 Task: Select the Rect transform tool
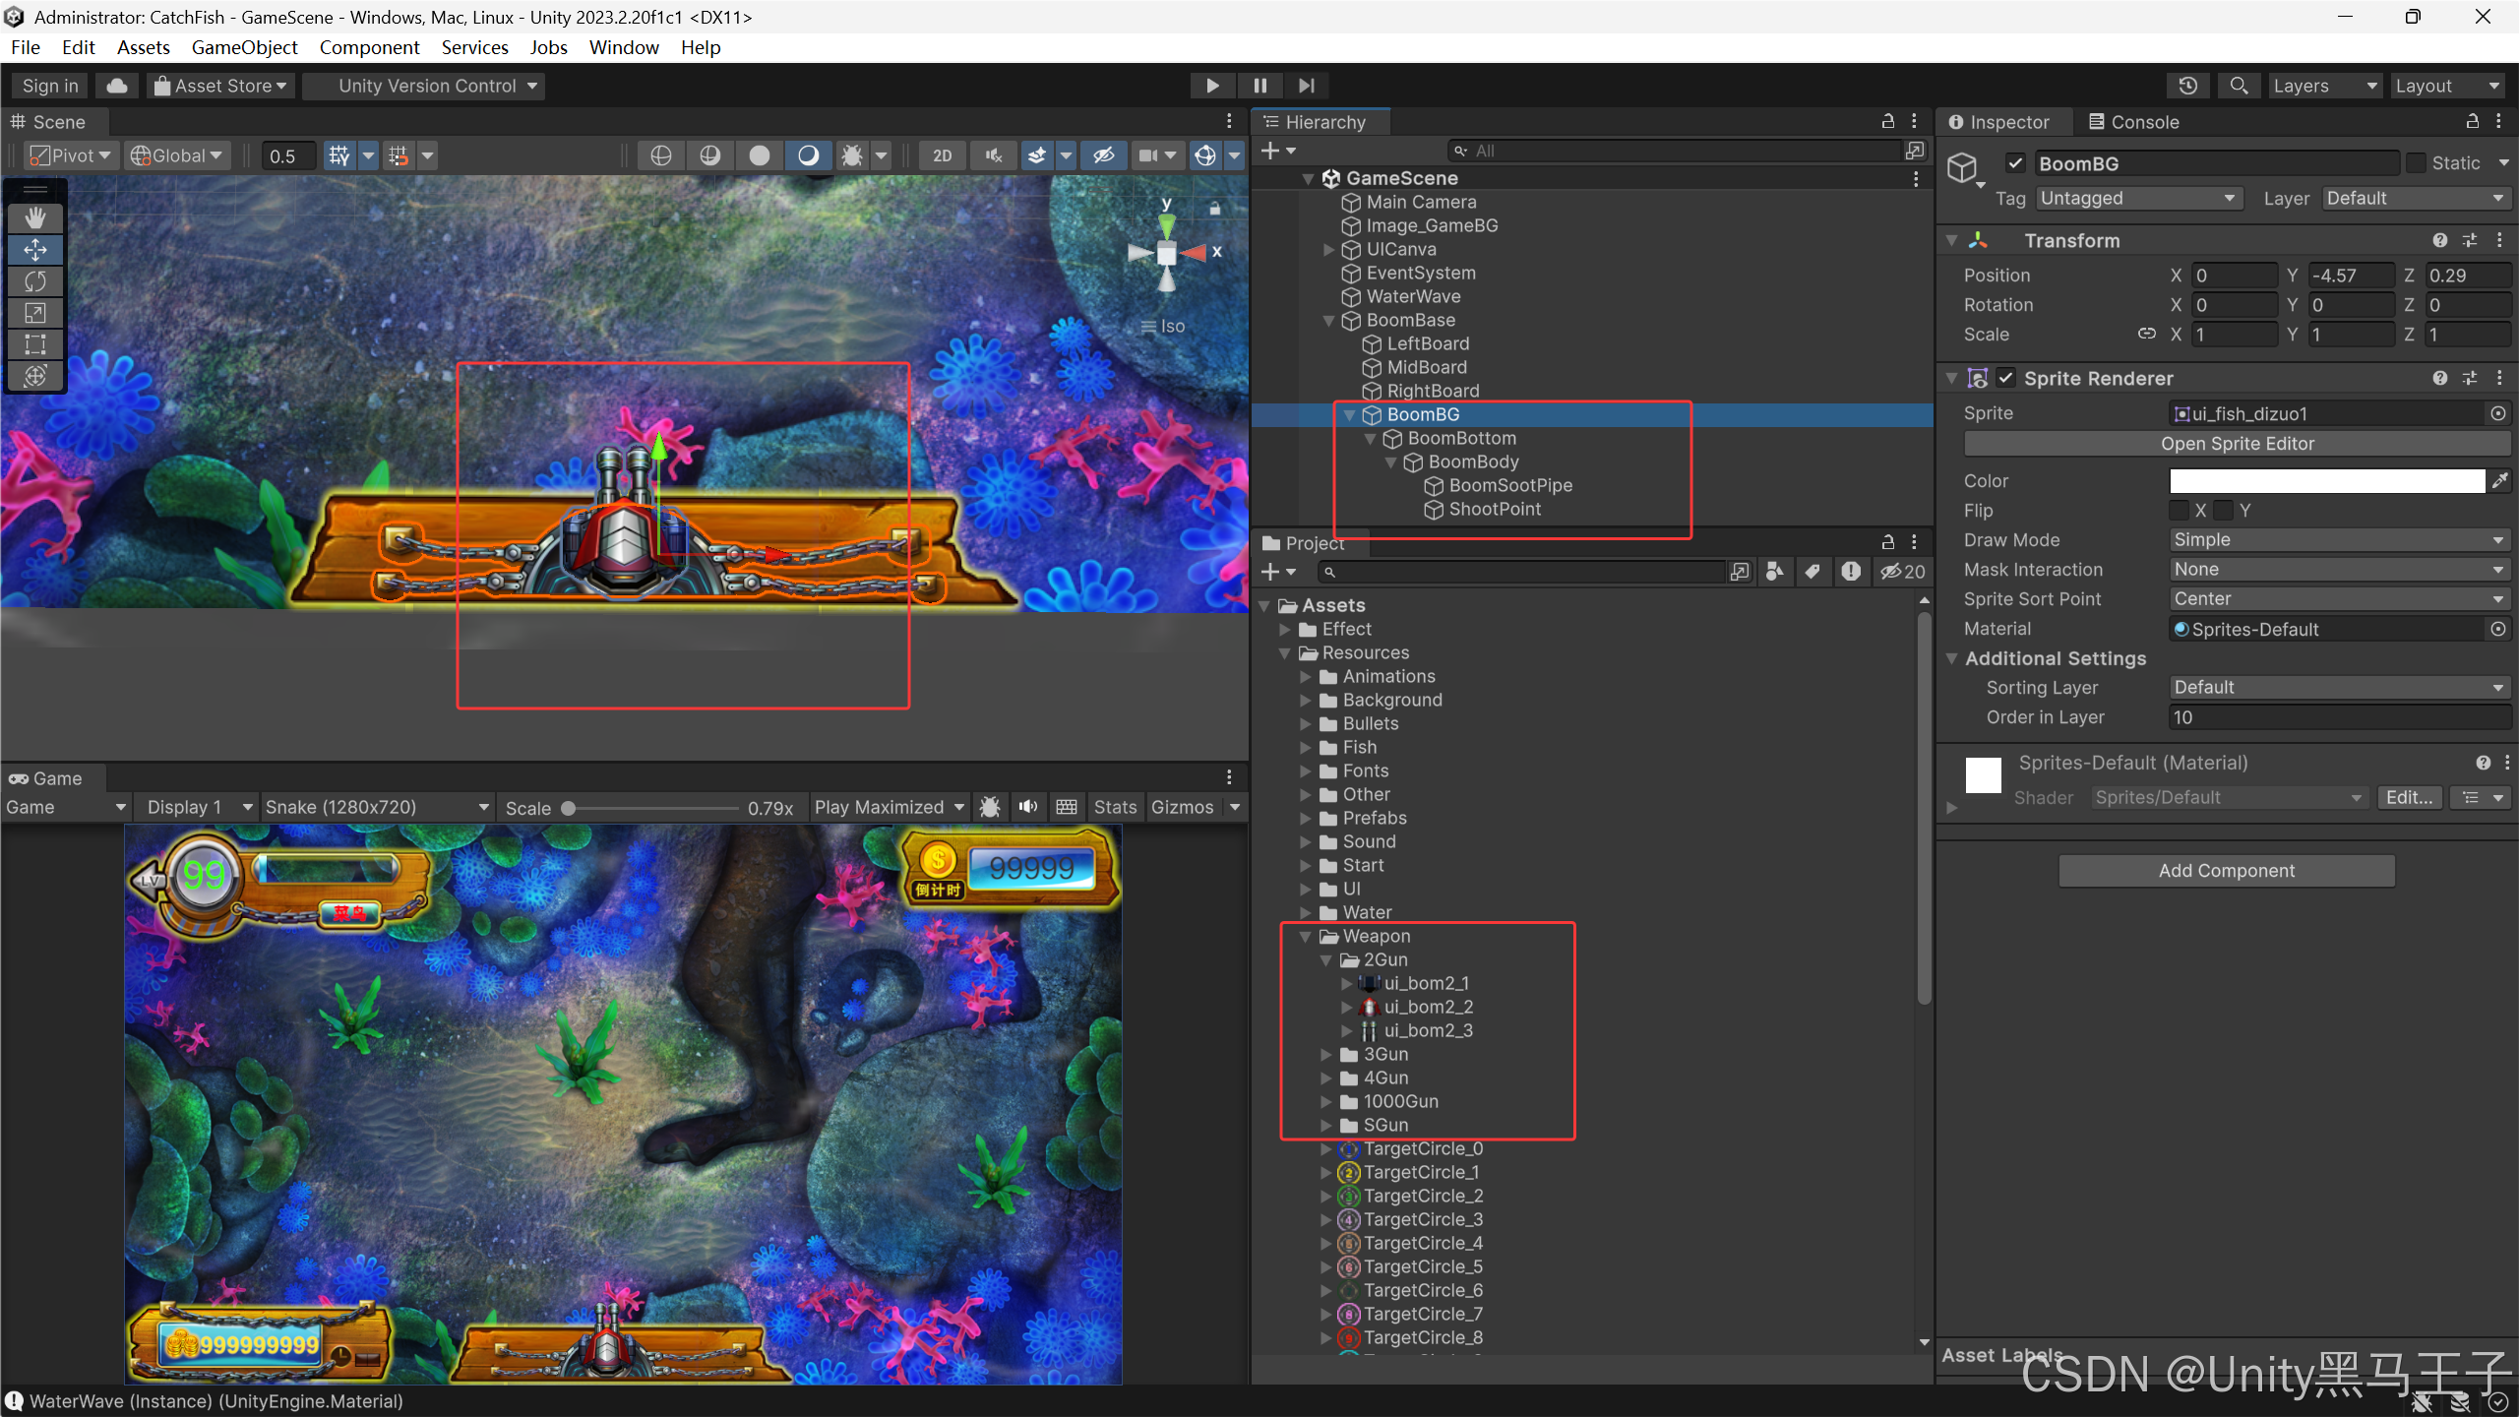point(35,344)
